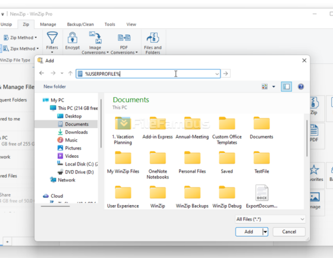This screenshot has width=333, height=258.
Task: Close the Add dialog
Action: (x=304, y=60)
